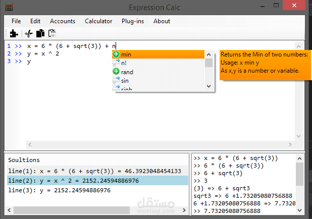This screenshot has width=312, height=219.
Task: Open the About menu
Action: [x=162, y=21]
